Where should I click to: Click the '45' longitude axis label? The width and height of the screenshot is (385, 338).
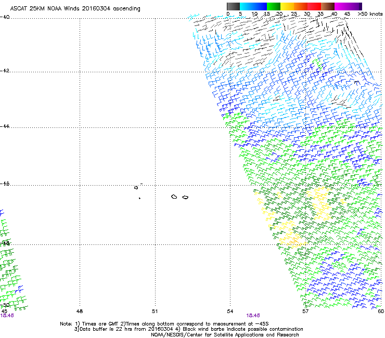4,311
